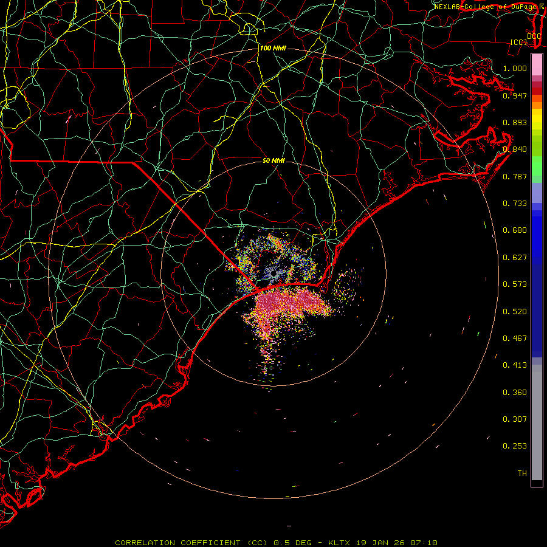The width and height of the screenshot is (547, 547).
Task: Click the 0.573 legend value
Action: click(515, 284)
